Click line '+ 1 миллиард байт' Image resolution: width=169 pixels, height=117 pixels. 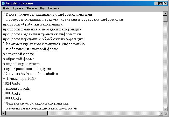19,79
